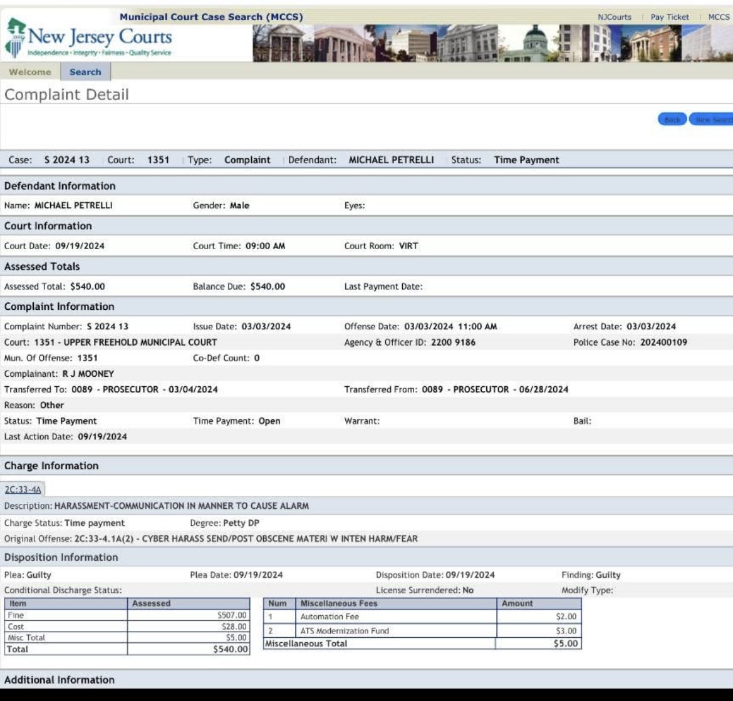Select the HARASSMENT-COMMUNICATION charge description
This screenshot has height=701, width=733.
click(182, 506)
